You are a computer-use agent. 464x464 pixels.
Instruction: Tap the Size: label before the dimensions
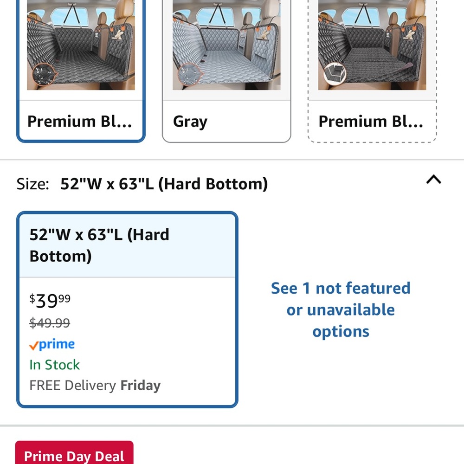pyautogui.click(x=33, y=184)
